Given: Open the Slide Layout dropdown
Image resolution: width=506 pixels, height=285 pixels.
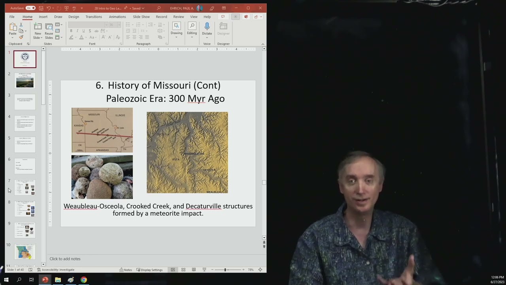Looking at the screenshot, I should [x=59, y=25].
